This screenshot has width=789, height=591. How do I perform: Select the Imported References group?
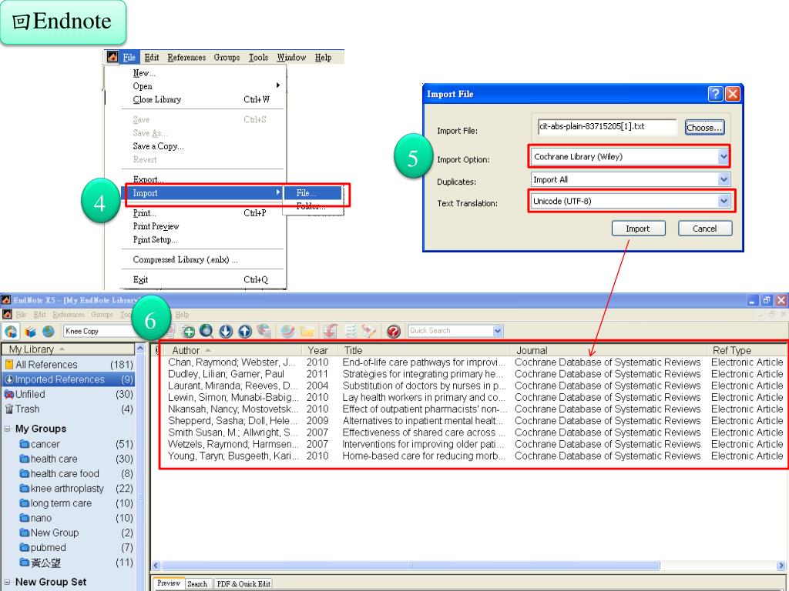pos(69,379)
